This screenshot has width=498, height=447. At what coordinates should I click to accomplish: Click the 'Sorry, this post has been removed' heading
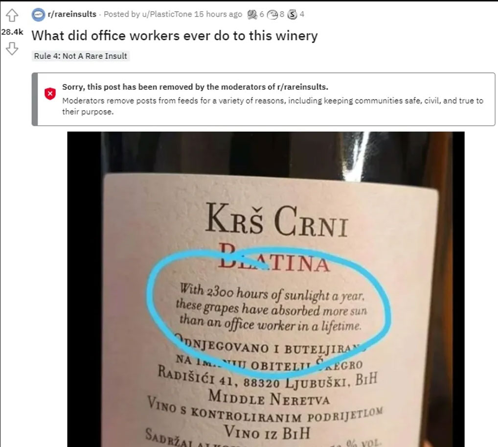click(195, 87)
